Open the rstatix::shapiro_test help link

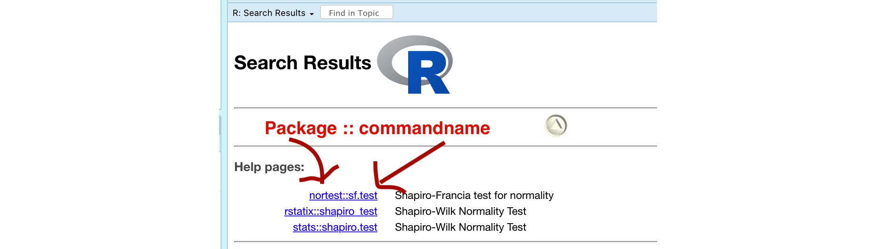[330, 211]
